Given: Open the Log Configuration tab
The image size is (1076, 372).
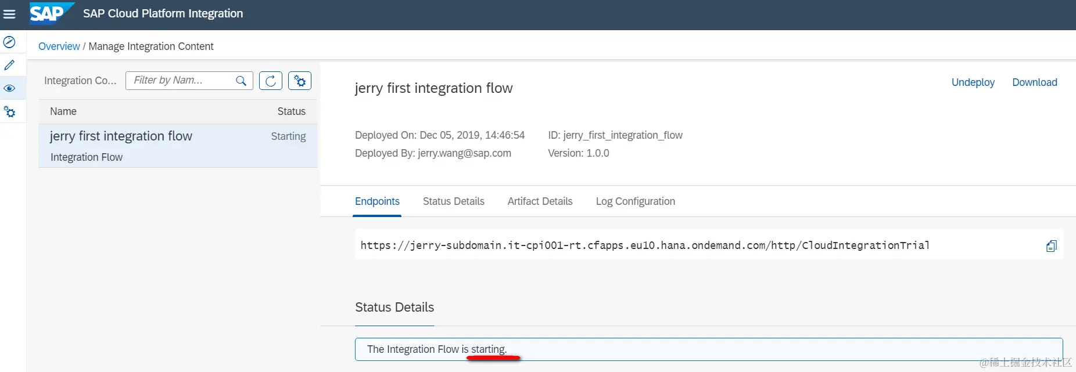Looking at the screenshot, I should pyautogui.click(x=635, y=201).
